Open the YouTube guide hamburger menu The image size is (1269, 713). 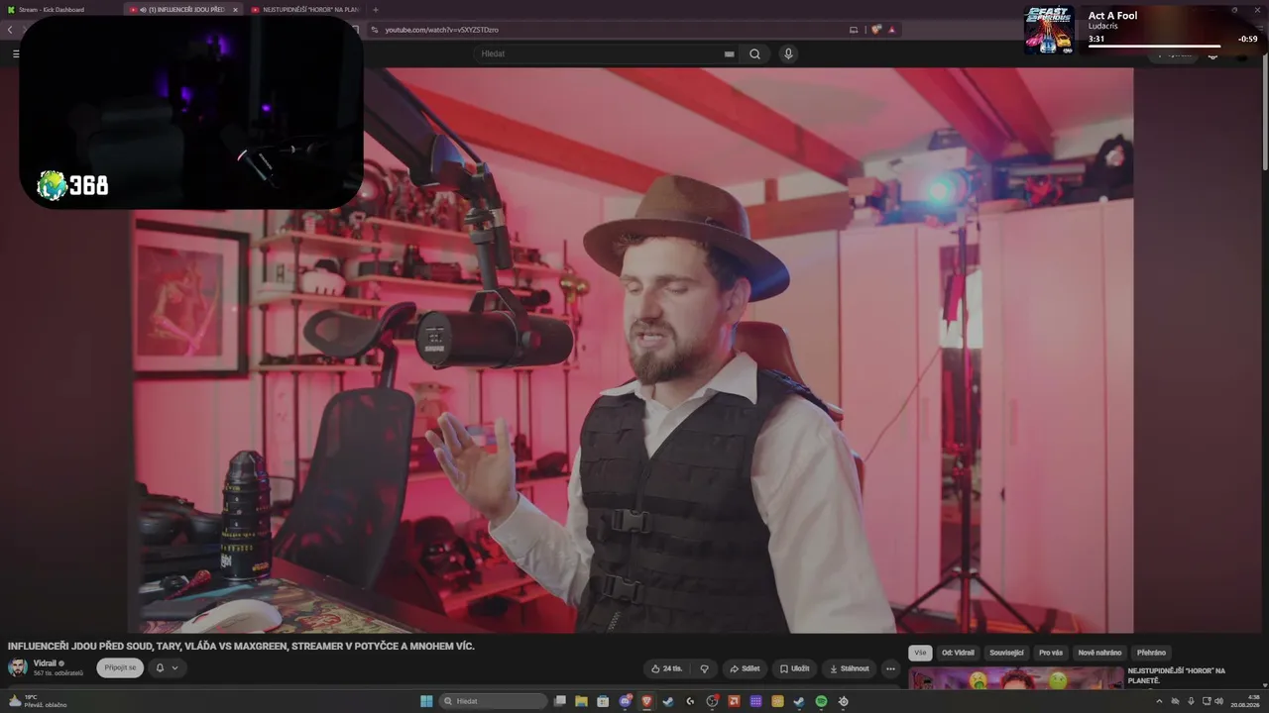(16, 53)
